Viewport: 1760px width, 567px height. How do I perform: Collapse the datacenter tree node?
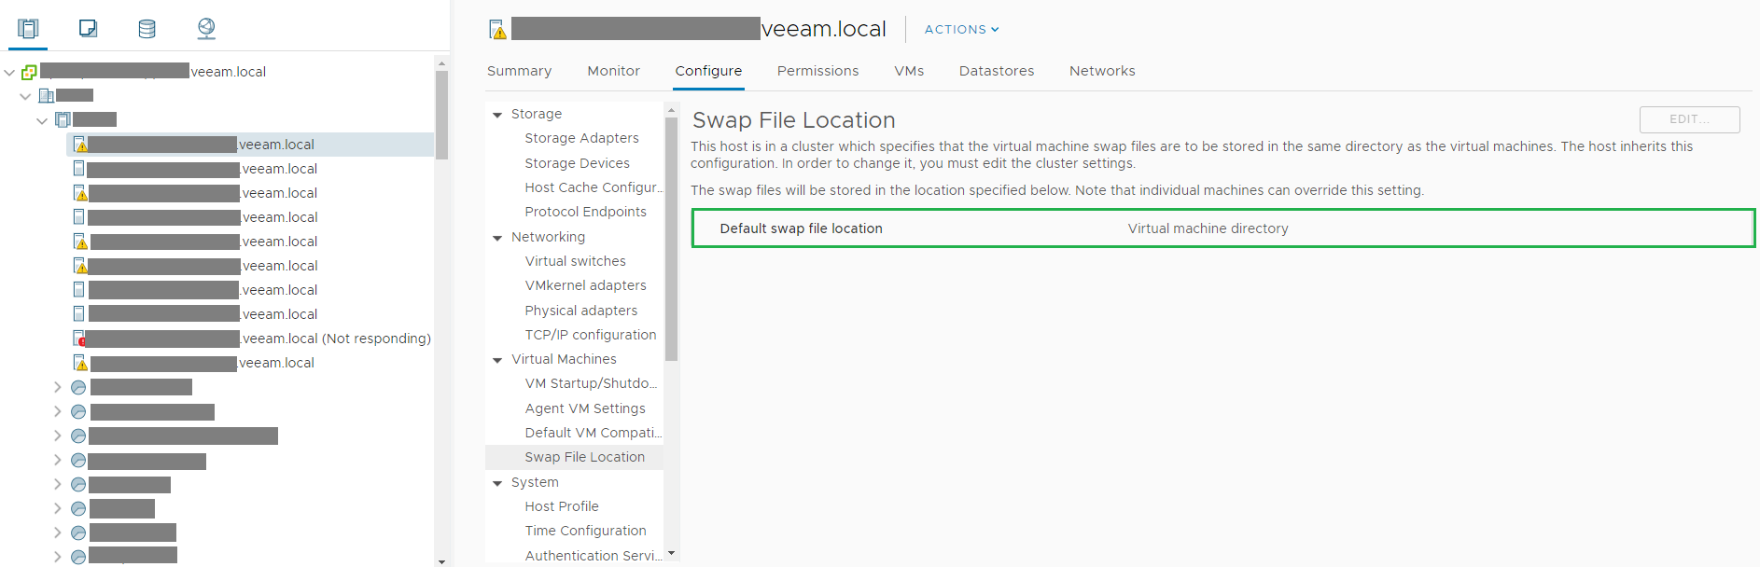pos(25,96)
